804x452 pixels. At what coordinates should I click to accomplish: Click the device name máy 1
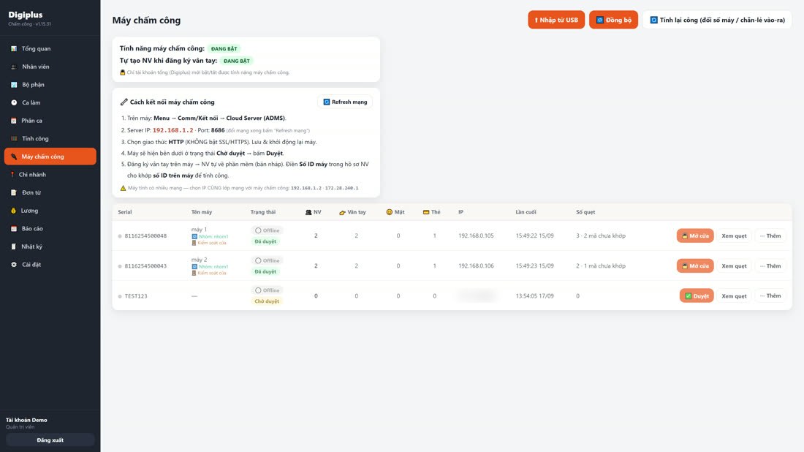coord(199,230)
